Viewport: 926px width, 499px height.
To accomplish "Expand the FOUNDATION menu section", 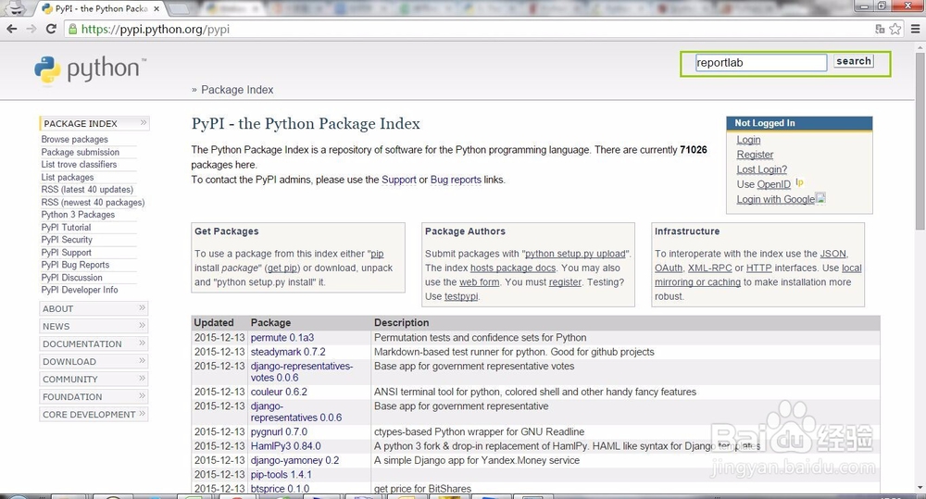I will (94, 397).
